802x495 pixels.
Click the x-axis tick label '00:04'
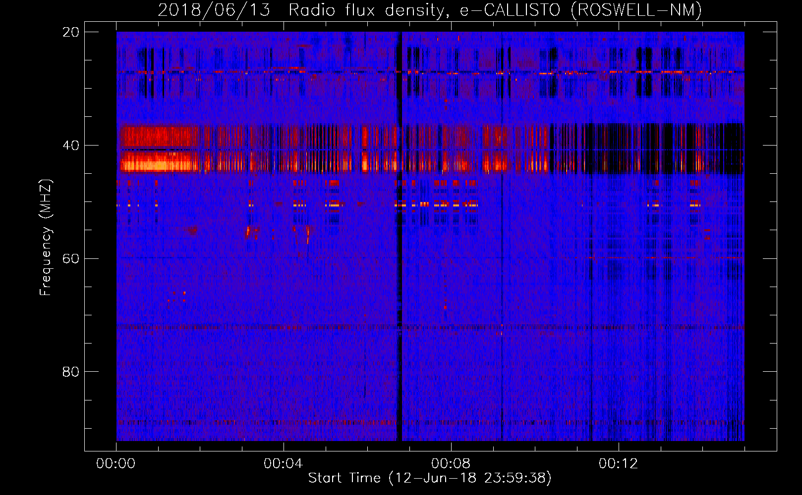pos(284,463)
